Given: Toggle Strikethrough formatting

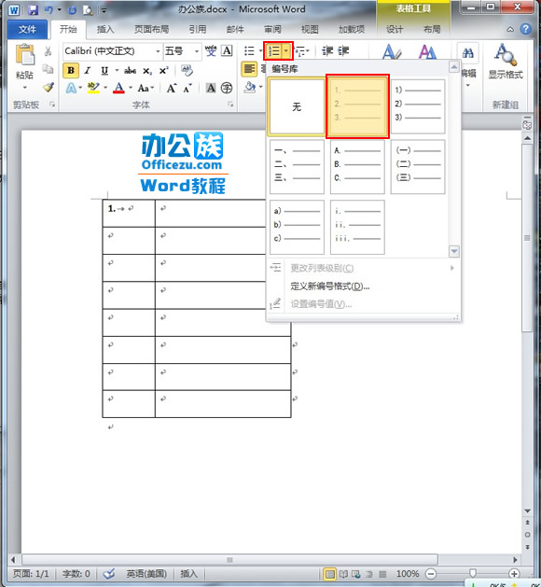Looking at the screenshot, I should [131, 70].
